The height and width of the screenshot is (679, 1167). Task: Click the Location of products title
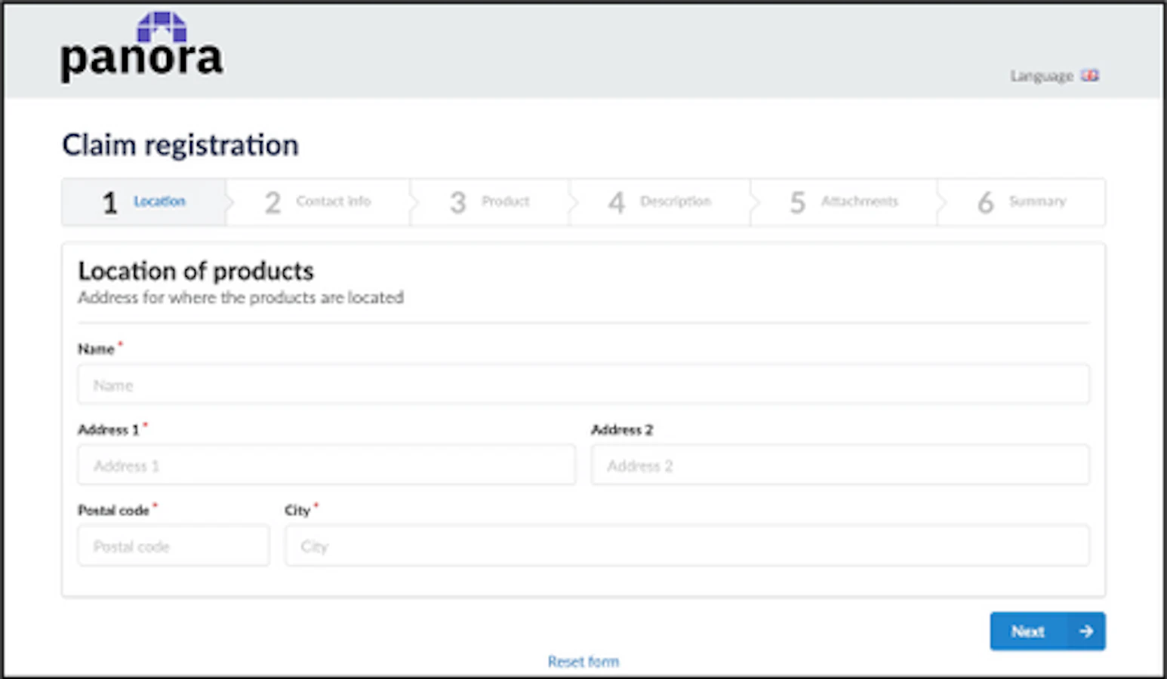pyautogui.click(x=196, y=271)
